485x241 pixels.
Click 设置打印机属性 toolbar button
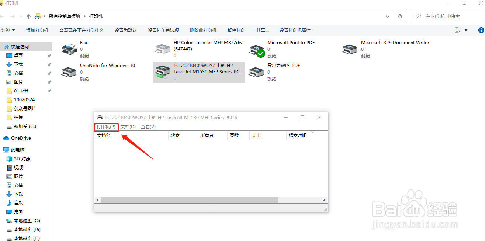click(x=295, y=30)
